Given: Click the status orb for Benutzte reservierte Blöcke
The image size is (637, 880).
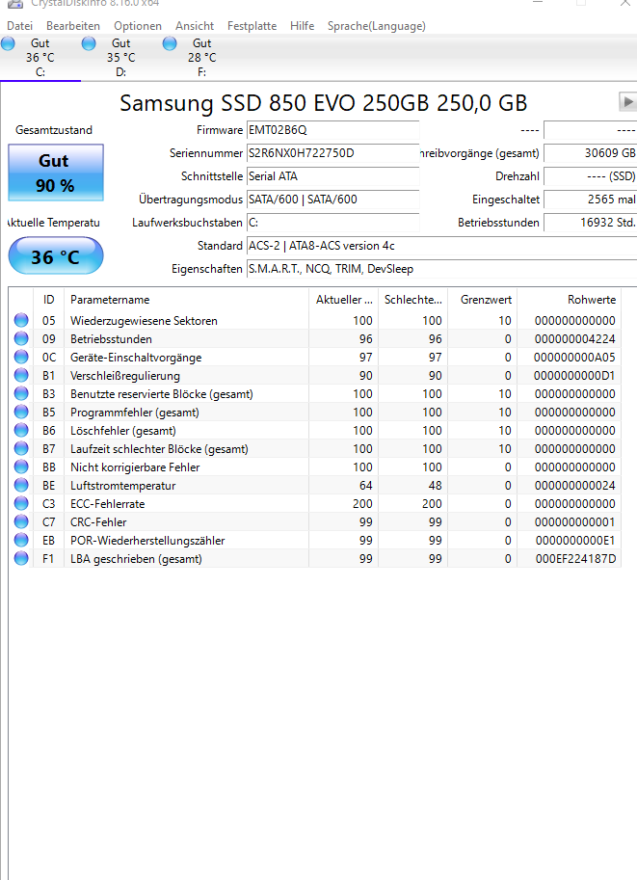Looking at the screenshot, I should (21, 393).
